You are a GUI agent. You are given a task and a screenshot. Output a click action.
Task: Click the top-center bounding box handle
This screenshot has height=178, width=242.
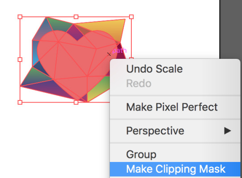[76, 17]
